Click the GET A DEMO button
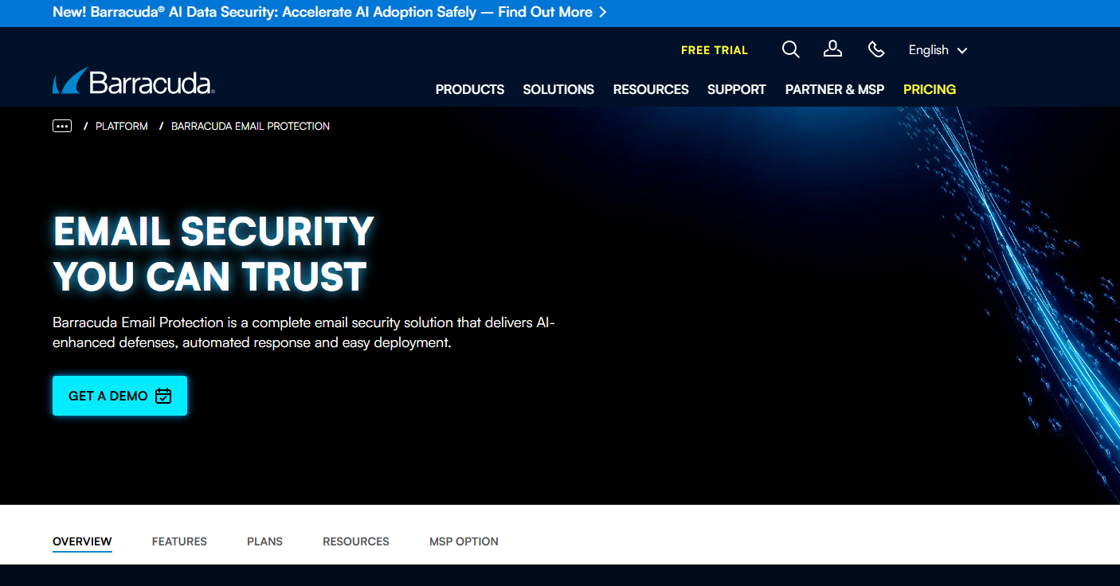This screenshot has height=586, width=1120. point(119,396)
